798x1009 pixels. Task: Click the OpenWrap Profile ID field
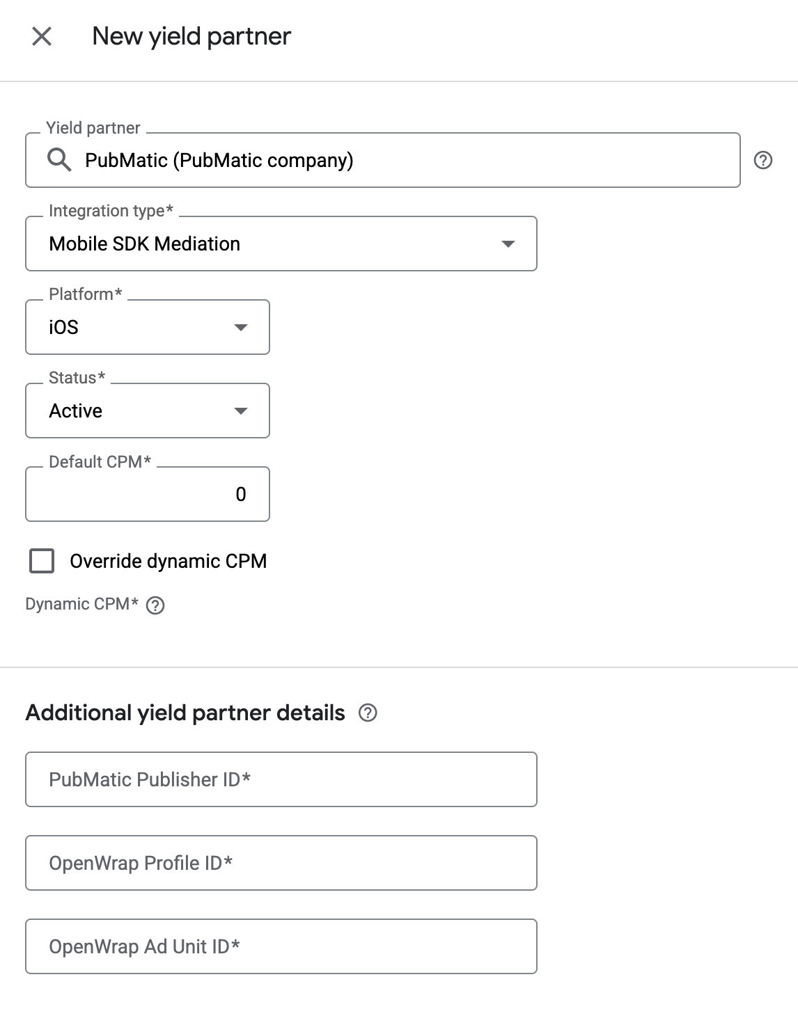pos(281,863)
